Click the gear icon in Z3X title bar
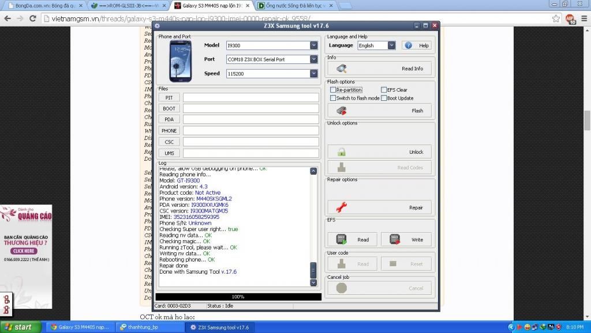Image resolution: width=591 pixels, height=333 pixels. pos(157,25)
